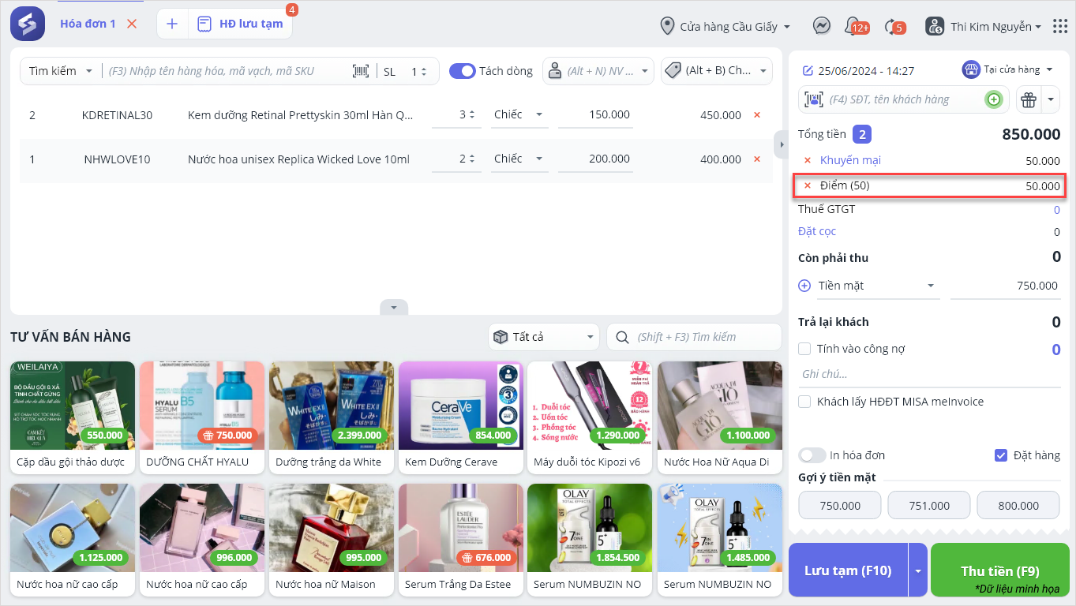Edit the invoice date 25/06/2024 icon
The image size is (1076, 606).
808,71
